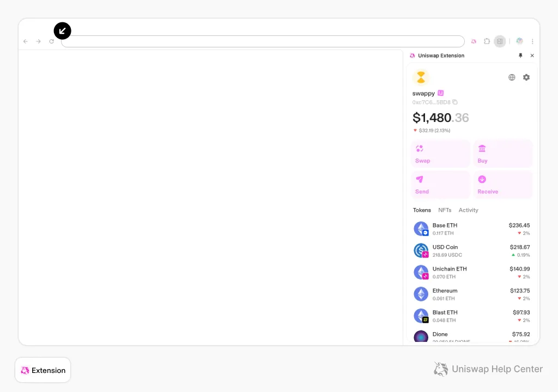The width and height of the screenshot is (558, 392).
Task: Select the Tokens tab
Action: (x=422, y=210)
